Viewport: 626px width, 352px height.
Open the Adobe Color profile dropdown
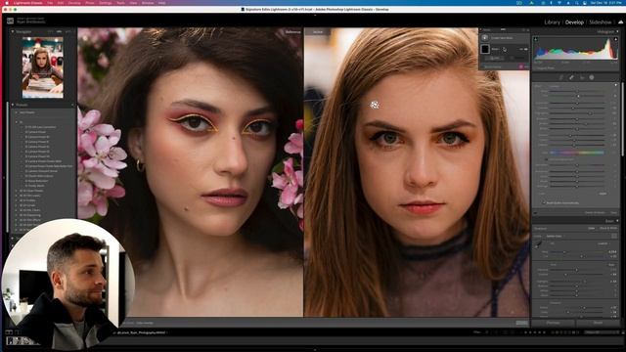555,236
